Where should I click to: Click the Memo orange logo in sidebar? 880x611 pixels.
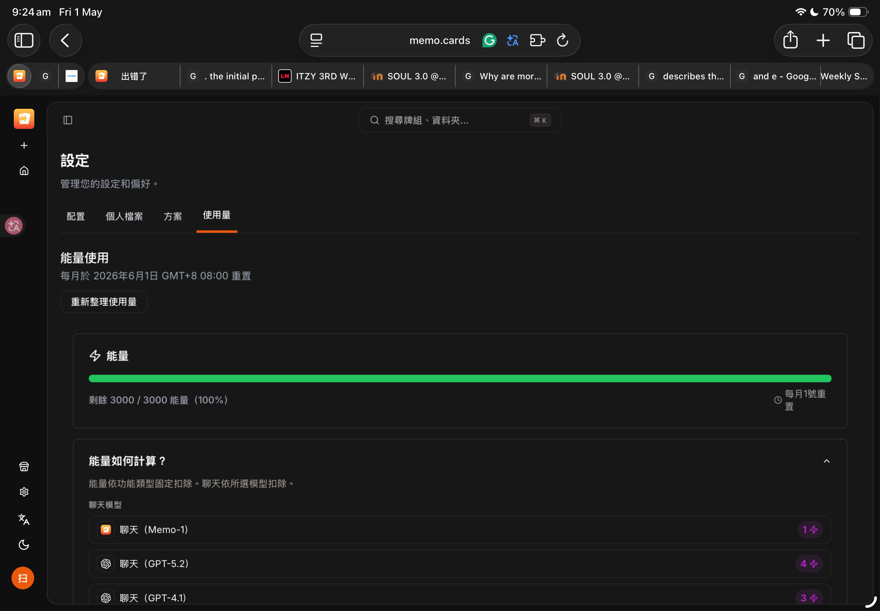24,119
